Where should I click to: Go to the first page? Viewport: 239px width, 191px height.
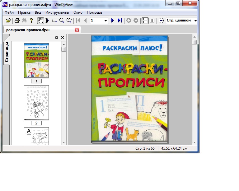pos(78,21)
